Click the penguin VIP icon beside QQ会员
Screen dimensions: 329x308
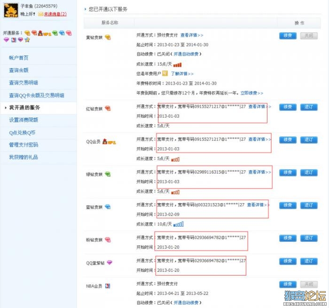point(109,142)
